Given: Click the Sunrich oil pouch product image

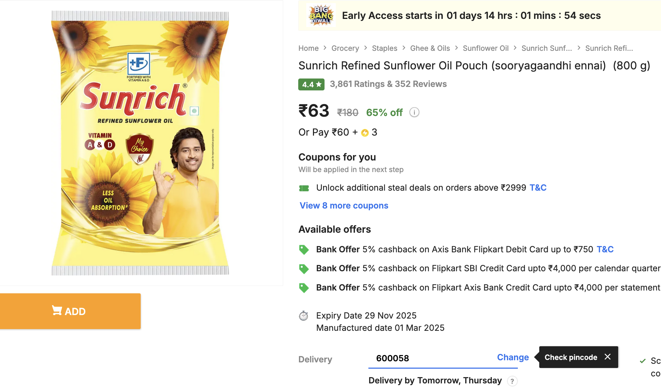Looking at the screenshot, I should 140,143.
